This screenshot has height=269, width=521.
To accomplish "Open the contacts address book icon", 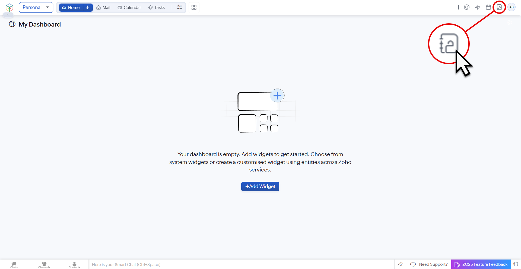I will 499,7.
